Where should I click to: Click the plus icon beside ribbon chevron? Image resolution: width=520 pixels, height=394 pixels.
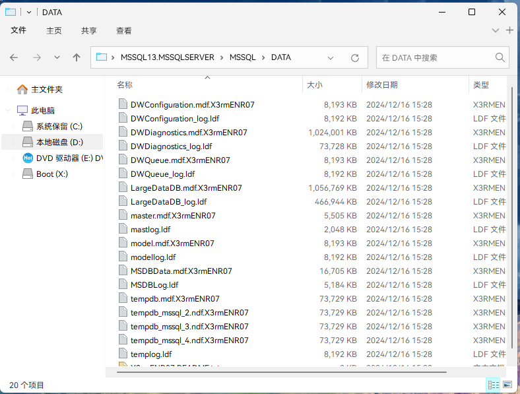click(x=509, y=30)
